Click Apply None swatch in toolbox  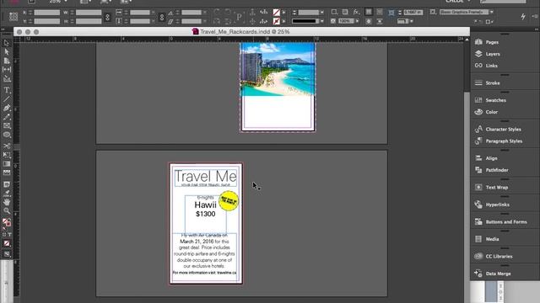7,243
